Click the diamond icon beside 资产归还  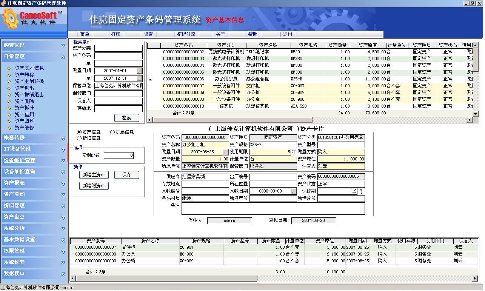pos(9,121)
